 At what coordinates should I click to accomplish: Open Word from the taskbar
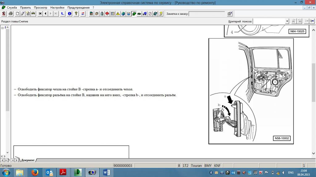[106, 173]
